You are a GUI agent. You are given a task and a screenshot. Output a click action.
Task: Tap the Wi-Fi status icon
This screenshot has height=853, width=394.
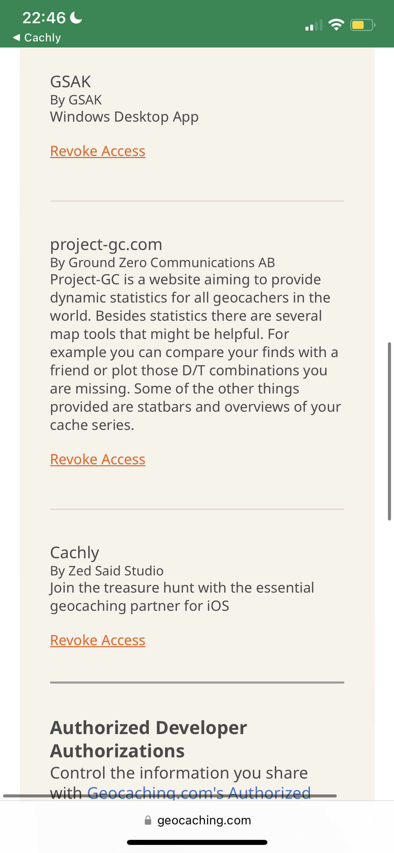click(336, 25)
